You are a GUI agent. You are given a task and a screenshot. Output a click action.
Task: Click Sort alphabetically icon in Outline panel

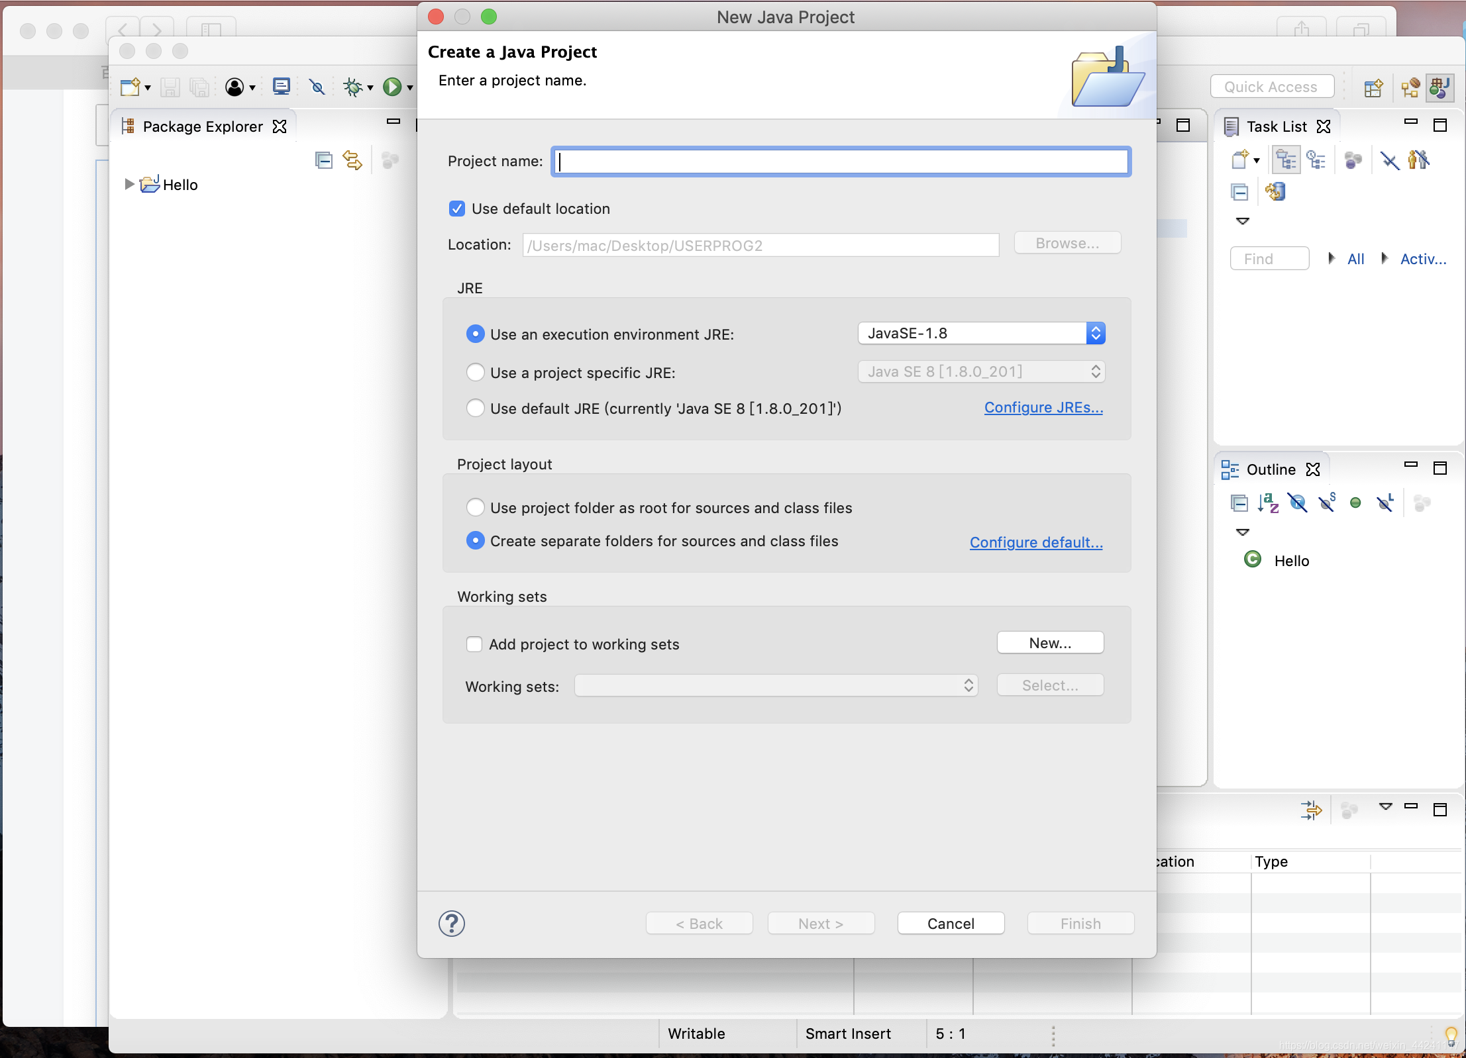(1268, 503)
